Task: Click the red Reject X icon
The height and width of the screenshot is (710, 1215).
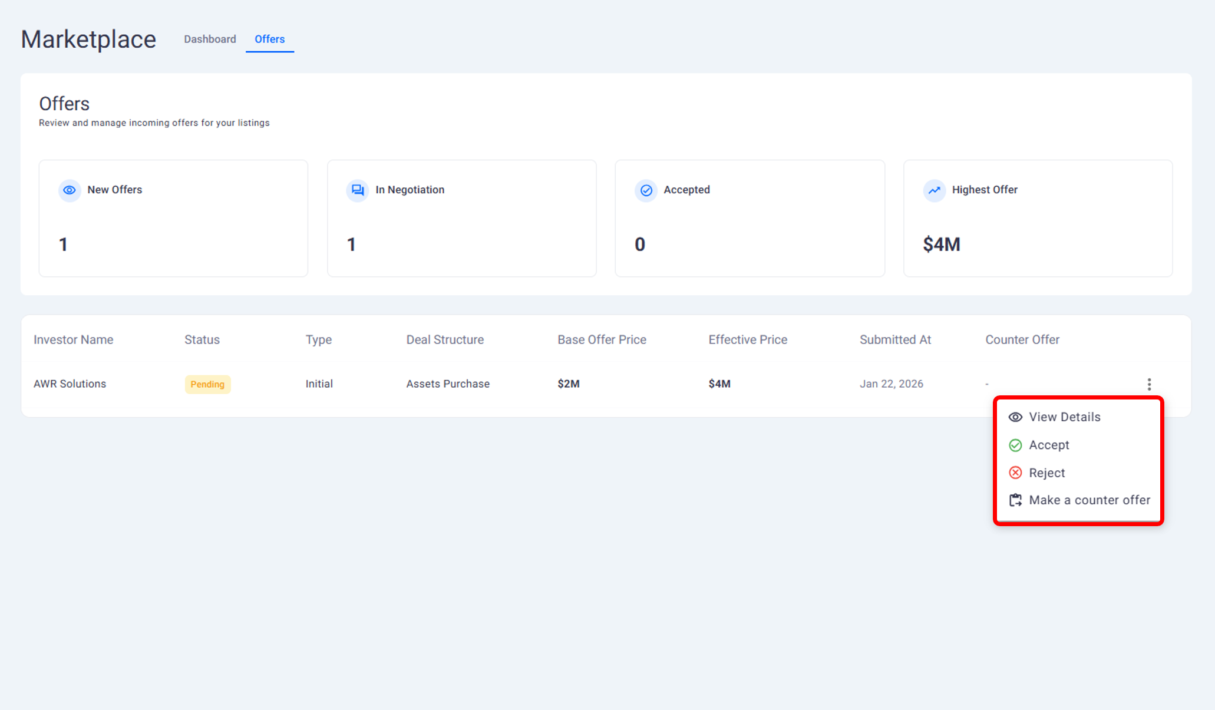Action: point(1015,473)
